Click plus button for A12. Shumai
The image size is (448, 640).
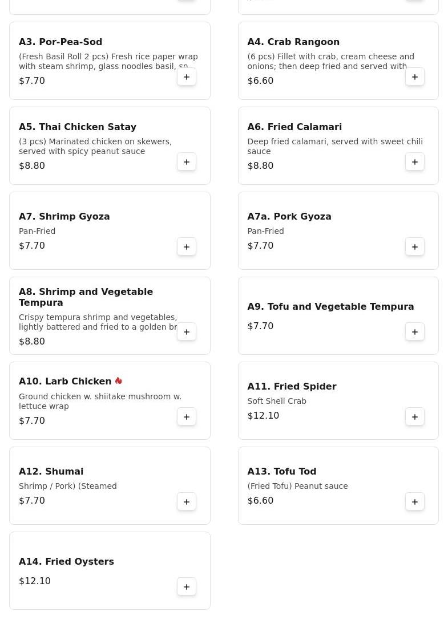click(x=187, y=502)
